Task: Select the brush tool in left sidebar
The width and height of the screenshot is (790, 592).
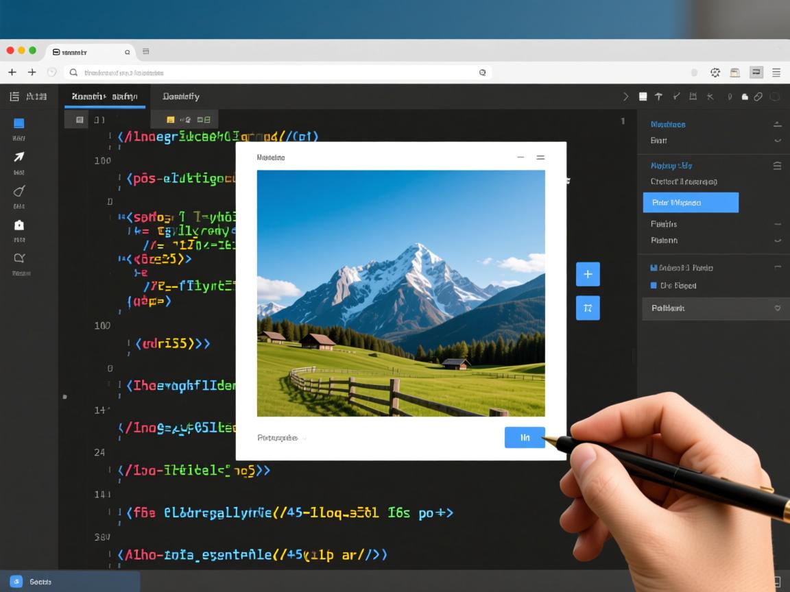Action: [19, 191]
